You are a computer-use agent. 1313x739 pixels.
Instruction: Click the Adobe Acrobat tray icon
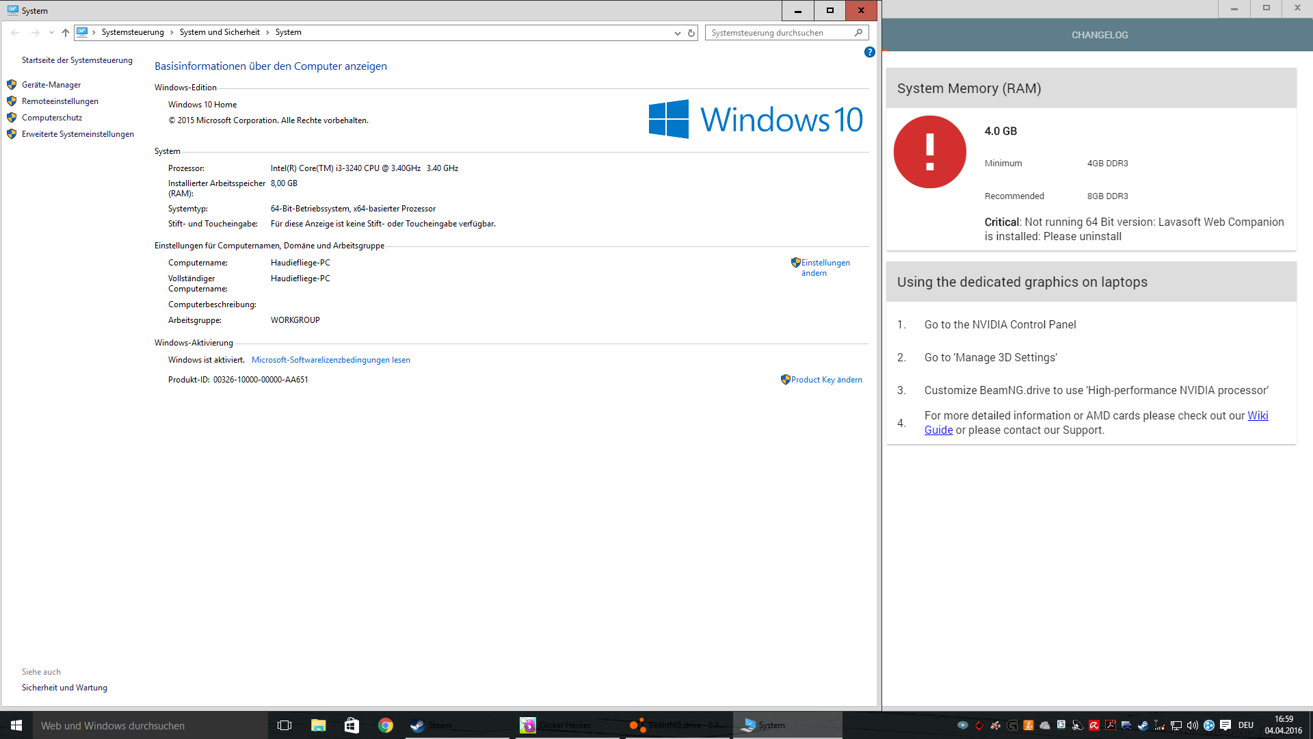click(x=1111, y=725)
